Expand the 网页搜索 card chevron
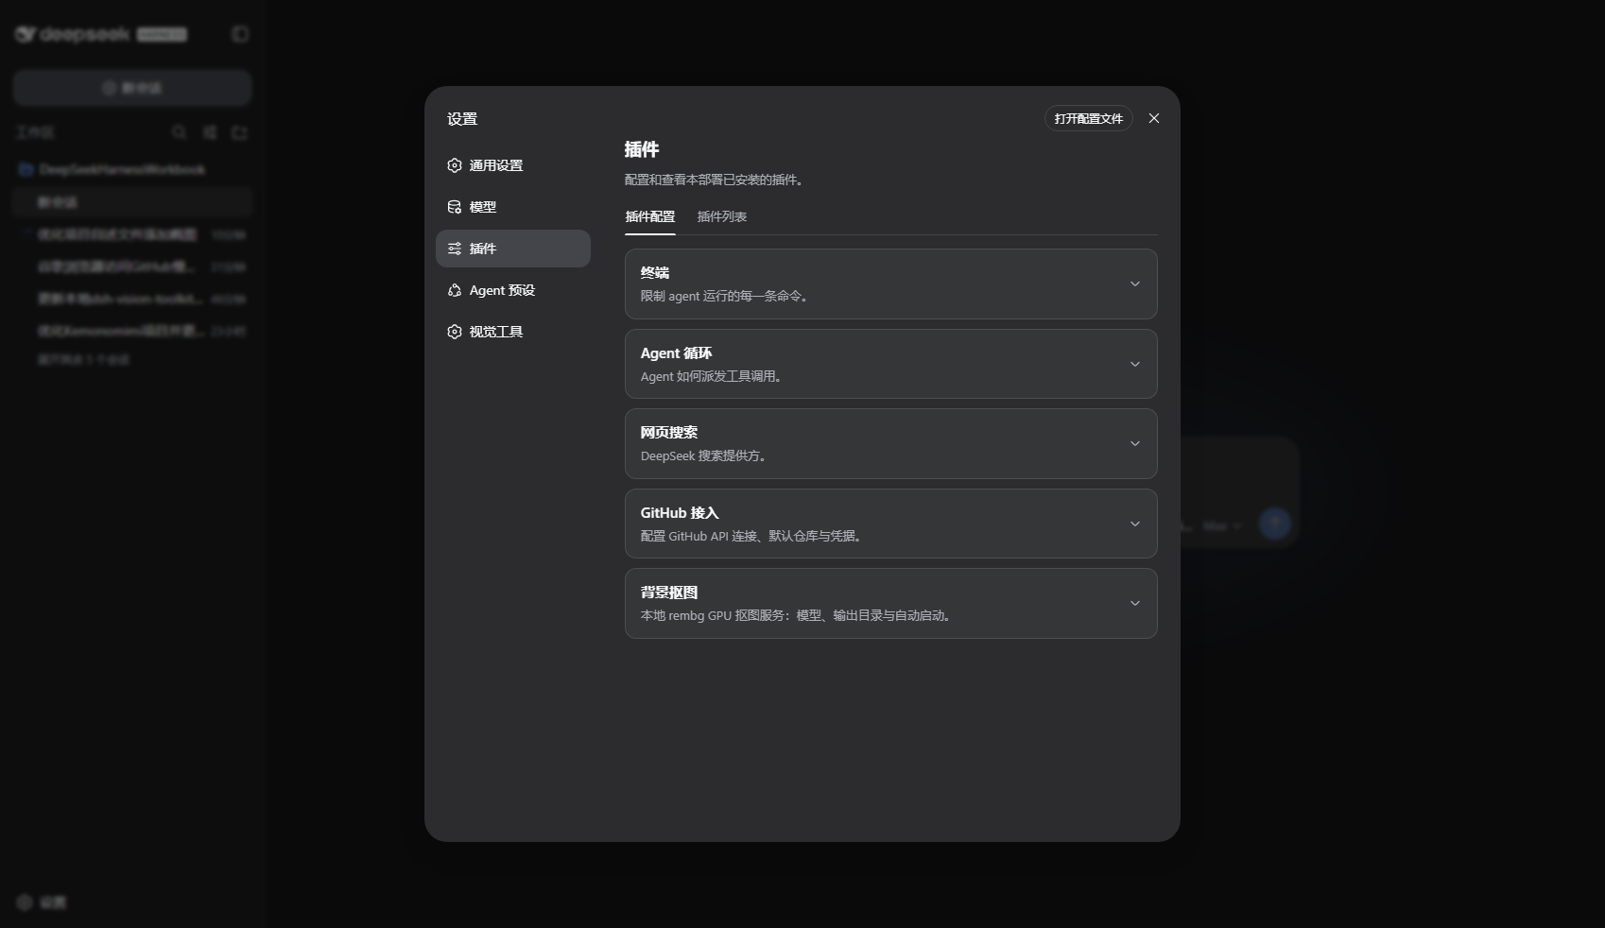 (1135, 443)
